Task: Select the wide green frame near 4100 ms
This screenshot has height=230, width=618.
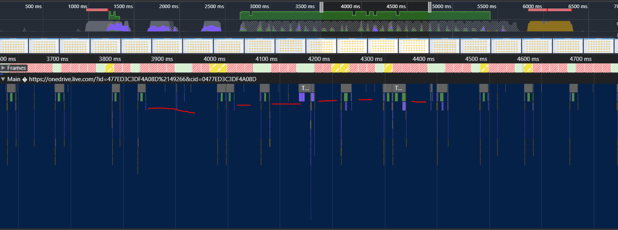Action: pos(261,68)
